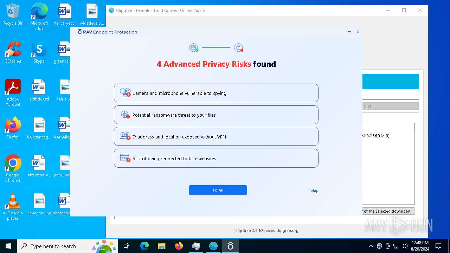Screen dimensions: 450x253
Task: Open Adobe Acrobat desktop shortcut
Action: [x=13, y=93]
